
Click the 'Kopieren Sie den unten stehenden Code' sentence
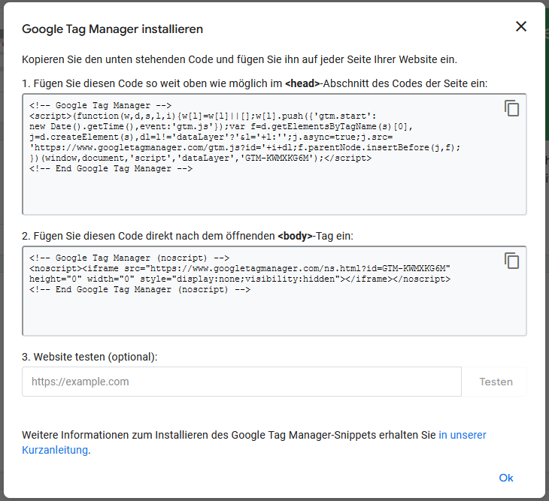(239, 59)
